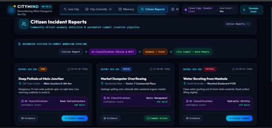The width and height of the screenshot is (272, 128).
Task: Click the CityMind brain logo icon
Action: (x=11, y=10)
